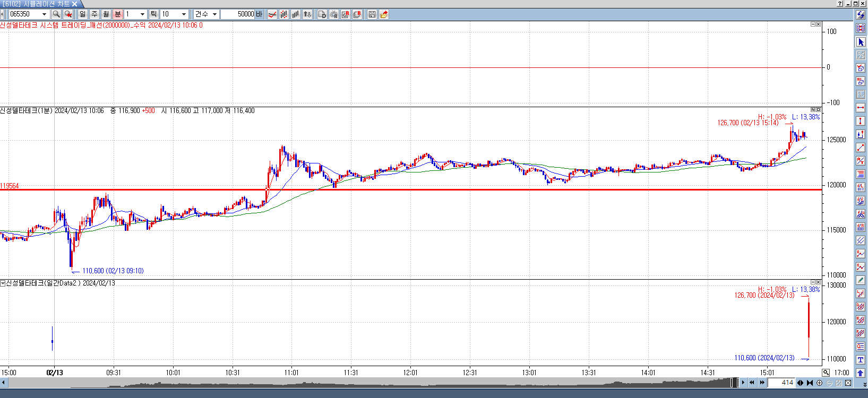Click the stock search magnifier icon
The width and height of the screenshot is (868, 398).
coord(56,14)
